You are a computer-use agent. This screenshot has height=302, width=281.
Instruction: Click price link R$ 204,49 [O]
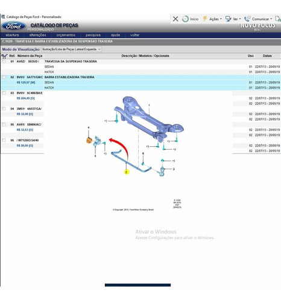[26, 98]
